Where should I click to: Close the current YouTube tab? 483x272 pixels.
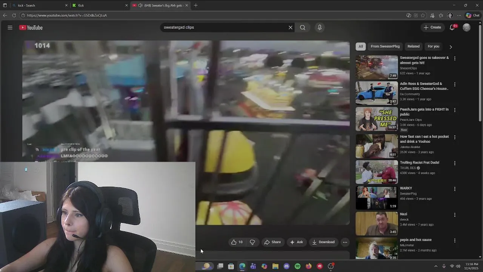tap(186, 5)
